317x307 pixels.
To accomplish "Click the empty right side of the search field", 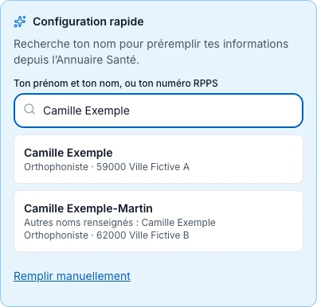I will (x=215, y=111).
